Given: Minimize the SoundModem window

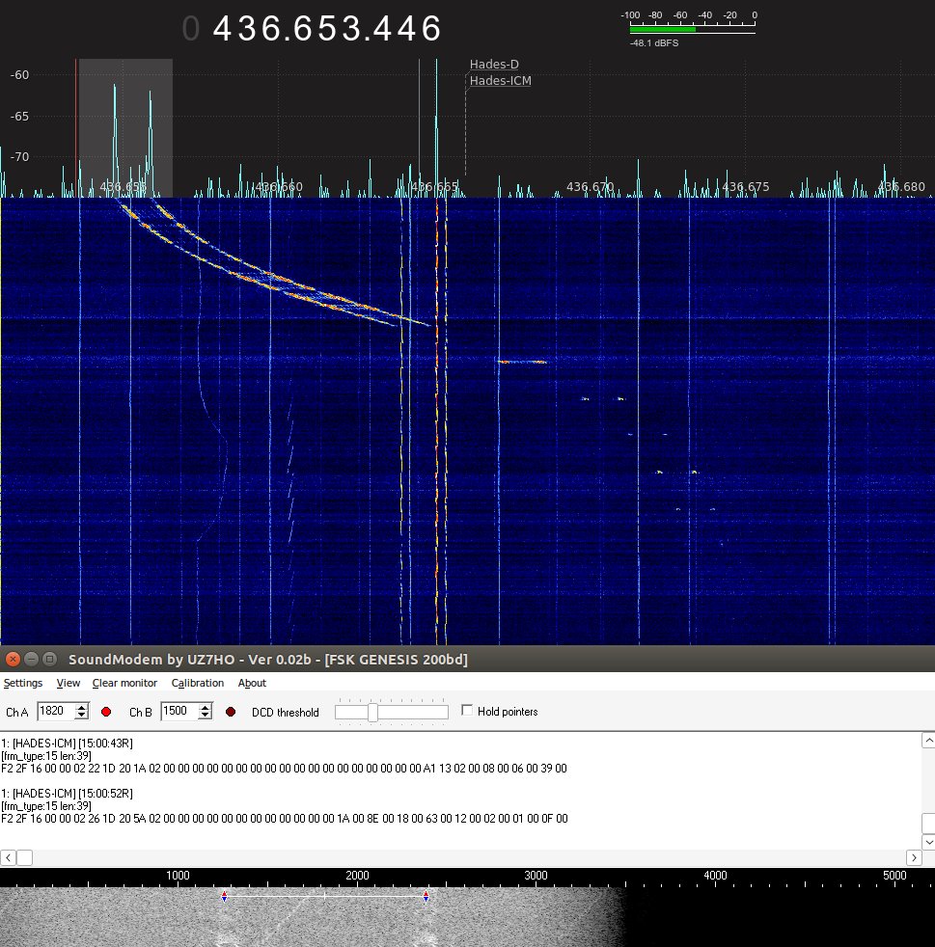Looking at the screenshot, I should (x=32, y=659).
